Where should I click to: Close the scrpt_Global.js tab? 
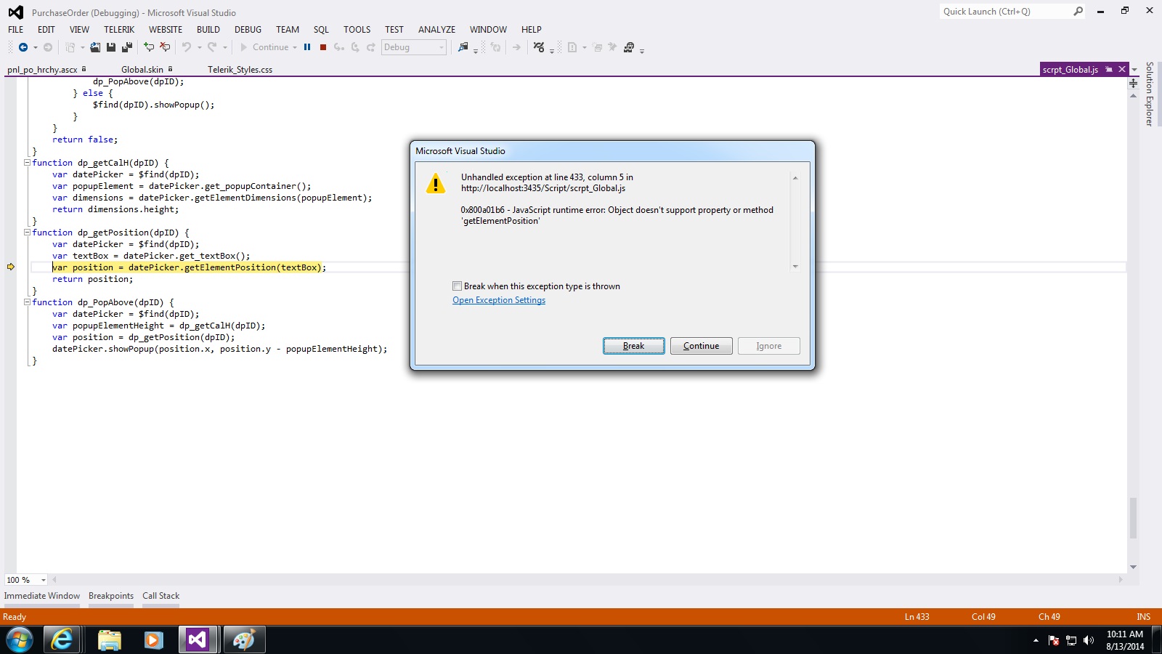[1122, 69]
